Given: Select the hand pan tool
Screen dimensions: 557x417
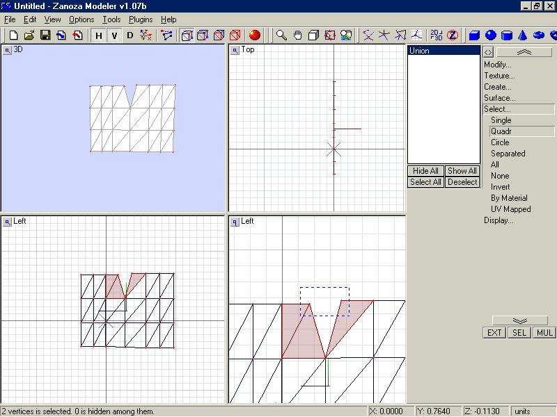Looking at the screenshot, I should [x=297, y=35].
